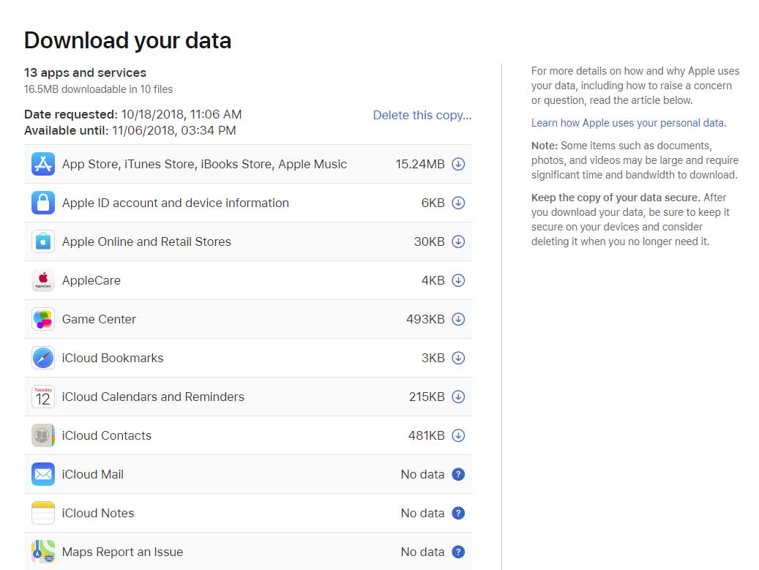The height and width of the screenshot is (570, 759).
Task: Click Delete this copy link
Action: [x=422, y=115]
